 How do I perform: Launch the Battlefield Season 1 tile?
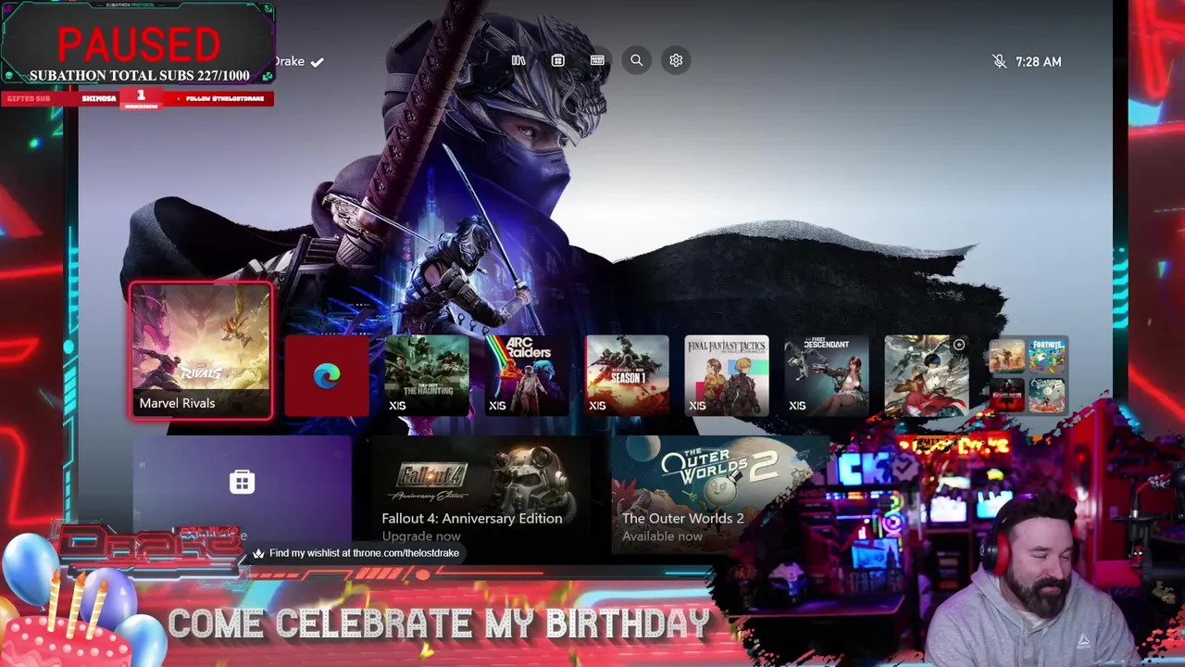[x=627, y=375]
